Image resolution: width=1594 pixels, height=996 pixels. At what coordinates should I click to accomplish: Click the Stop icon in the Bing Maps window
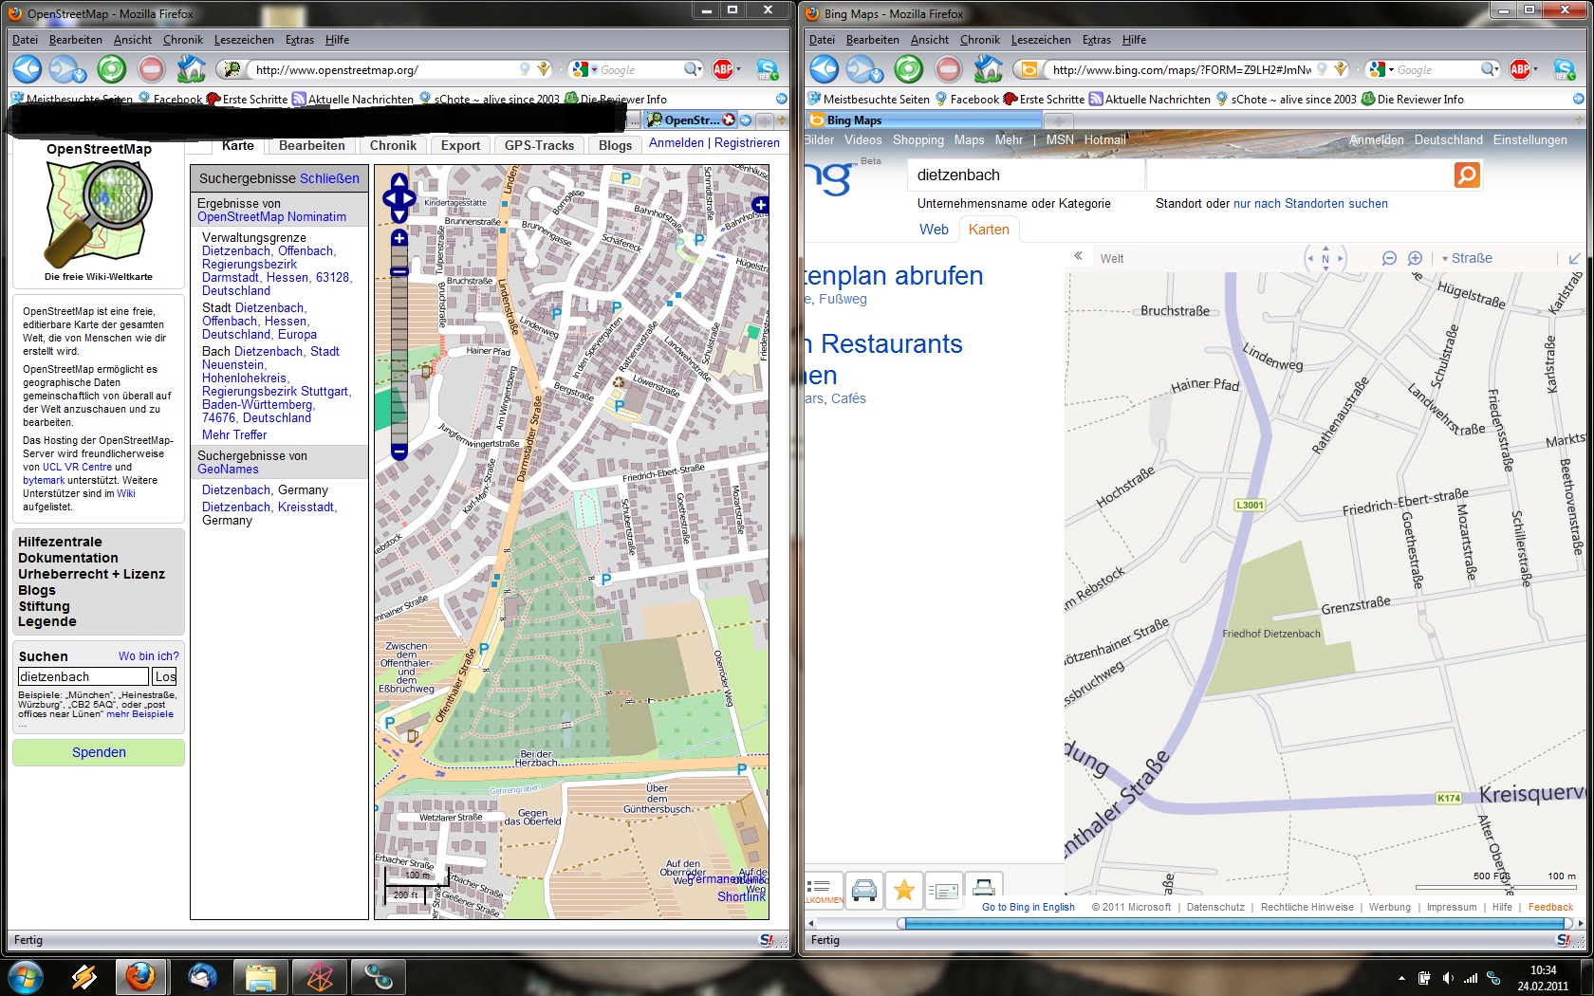pyautogui.click(x=949, y=69)
